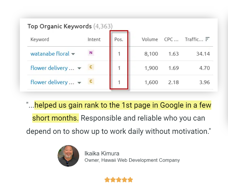The image size is (228, 192).
Task: Click Ikaika Kimura's profile photo
Action: (x=68, y=156)
